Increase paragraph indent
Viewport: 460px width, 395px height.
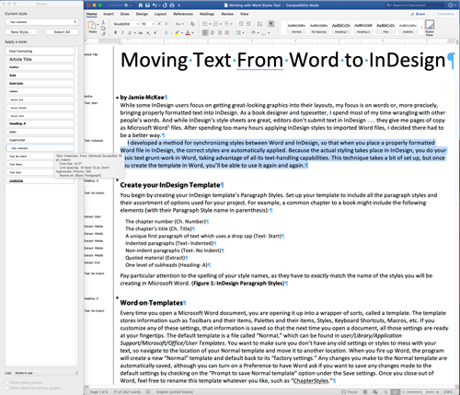pyautogui.click(x=248, y=24)
